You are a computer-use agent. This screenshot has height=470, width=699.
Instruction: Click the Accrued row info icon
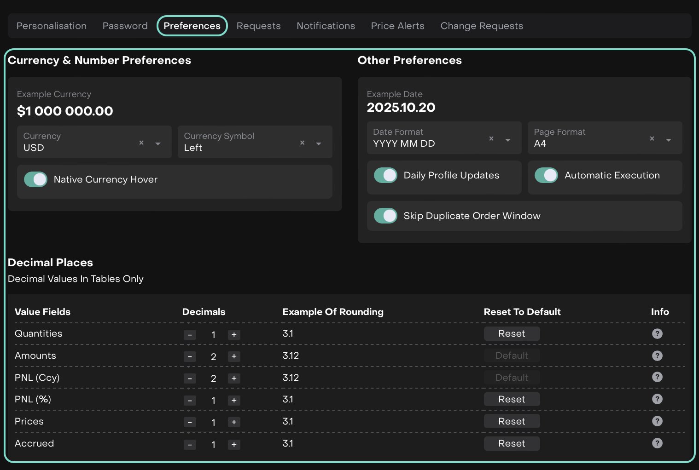point(657,443)
